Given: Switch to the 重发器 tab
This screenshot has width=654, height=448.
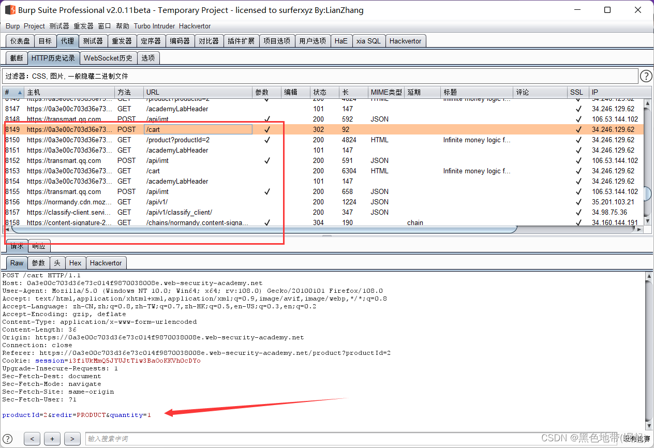Looking at the screenshot, I should (122, 41).
